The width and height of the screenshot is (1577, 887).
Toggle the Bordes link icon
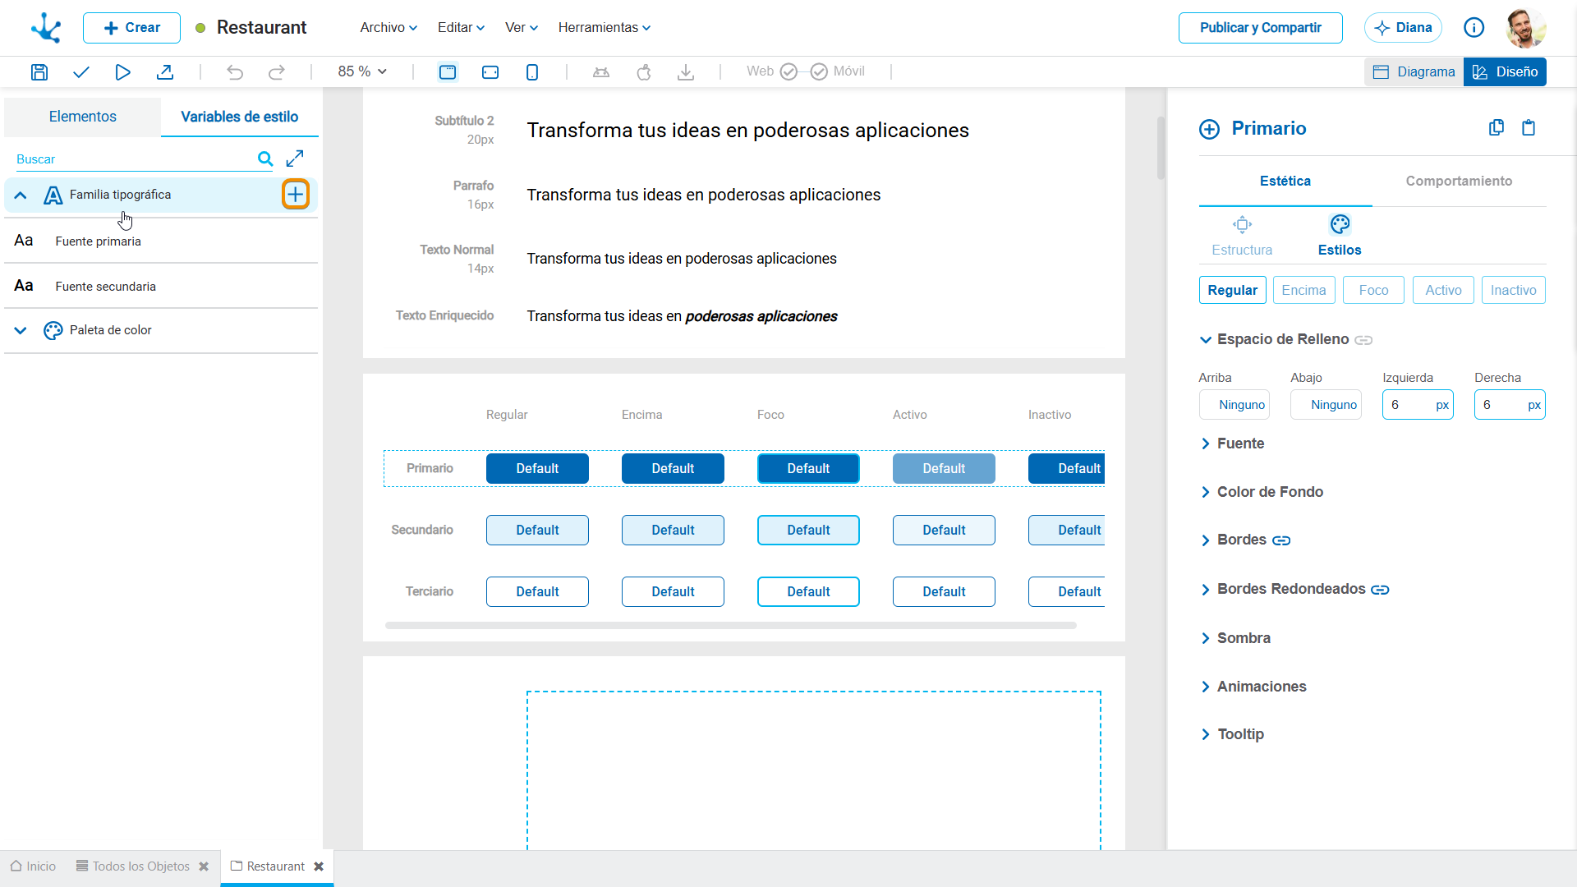(x=1281, y=540)
